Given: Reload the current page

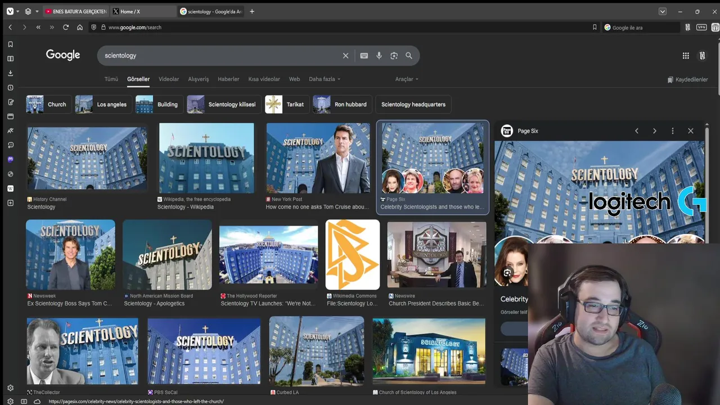Looking at the screenshot, I should [x=66, y=27].
